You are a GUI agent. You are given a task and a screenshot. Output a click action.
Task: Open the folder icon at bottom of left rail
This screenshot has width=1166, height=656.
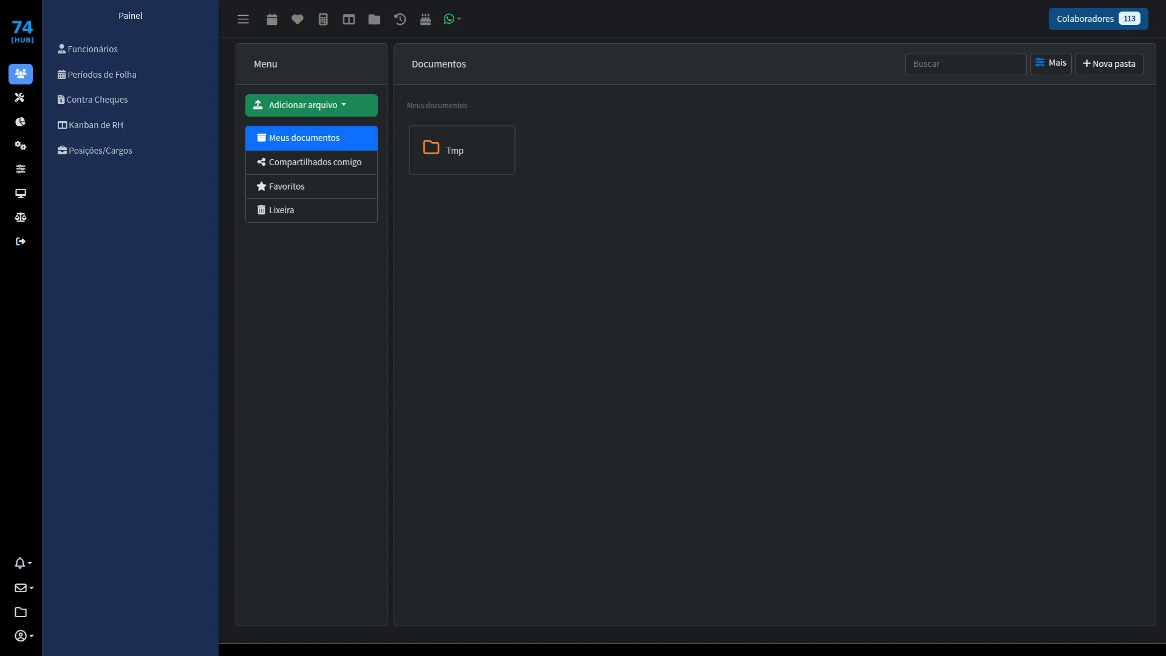click(x=21, y=612)
